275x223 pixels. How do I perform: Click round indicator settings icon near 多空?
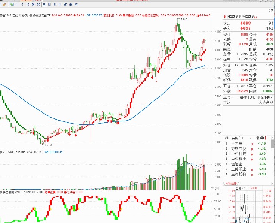(x=31, y=15)
